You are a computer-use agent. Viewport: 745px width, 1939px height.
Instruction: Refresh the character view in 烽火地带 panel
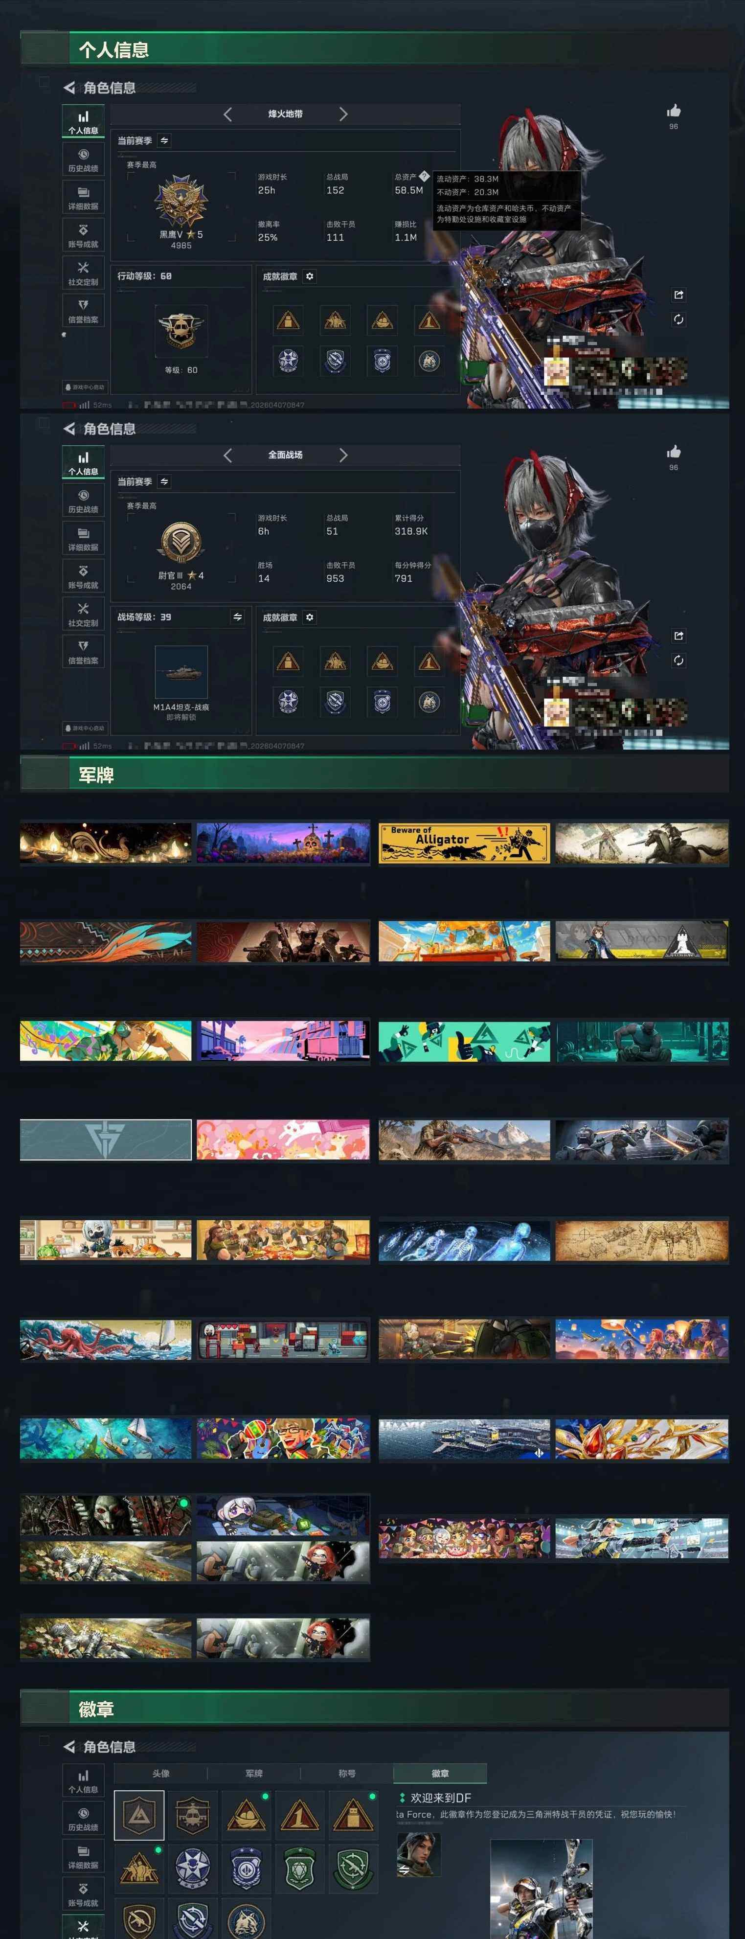678,319
